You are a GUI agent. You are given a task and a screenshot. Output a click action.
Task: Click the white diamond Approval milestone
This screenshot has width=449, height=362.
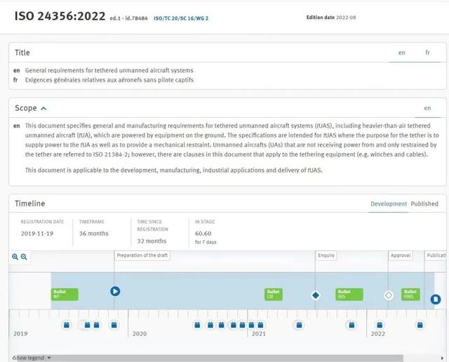389,295
